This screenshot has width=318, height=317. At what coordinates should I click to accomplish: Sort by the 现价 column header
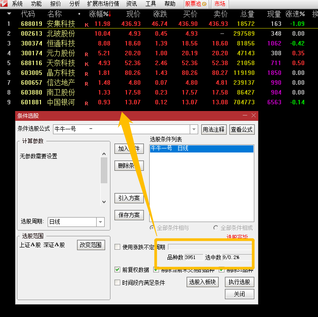(x=133, y=14)
